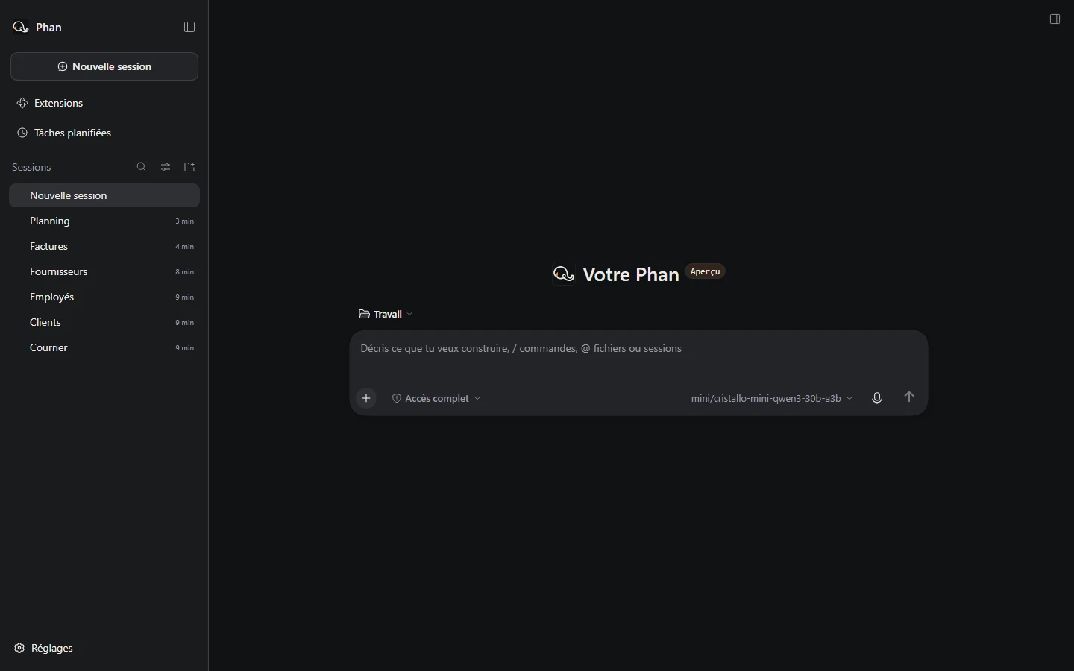Open the sessions filter options icon
This screenshot has width=1074, height=671.
(166, 167)
